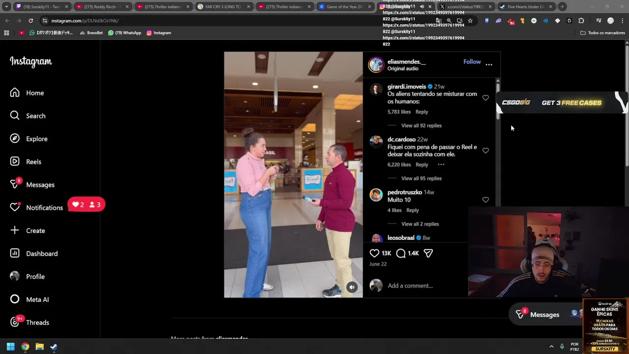Click the browser reload button

(x=30, y=21)
